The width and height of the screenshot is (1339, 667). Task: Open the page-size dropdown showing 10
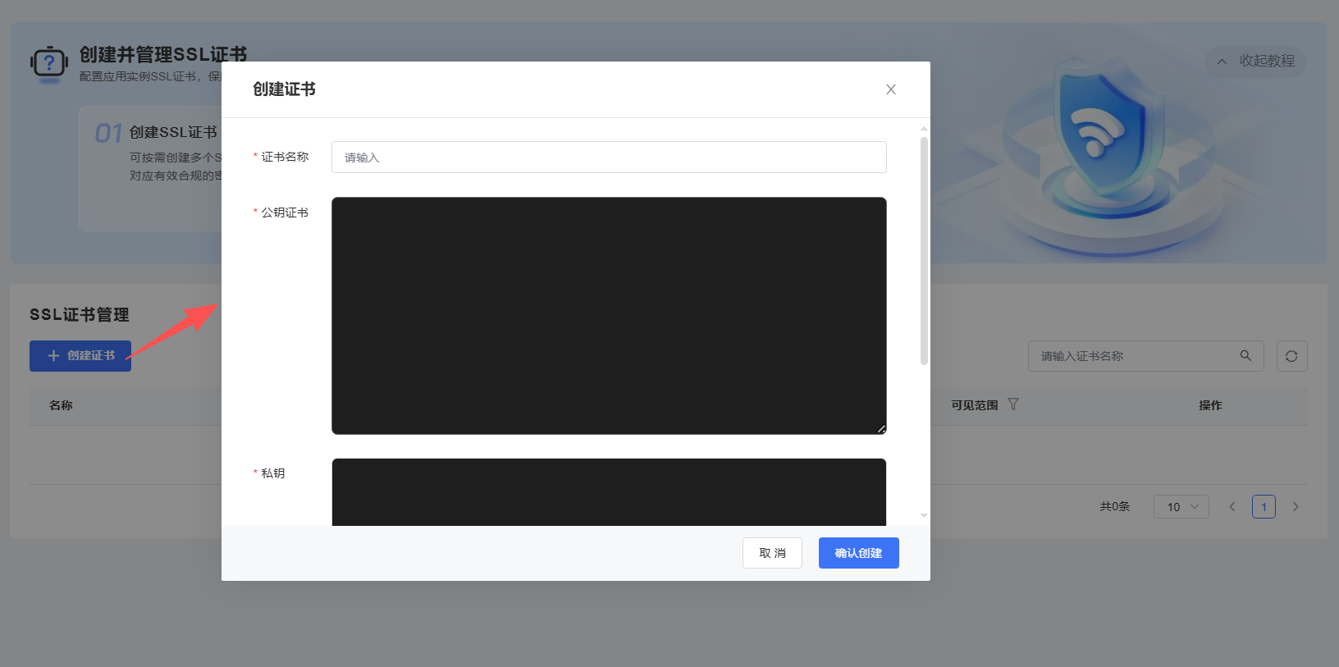tap(1181, 507)
